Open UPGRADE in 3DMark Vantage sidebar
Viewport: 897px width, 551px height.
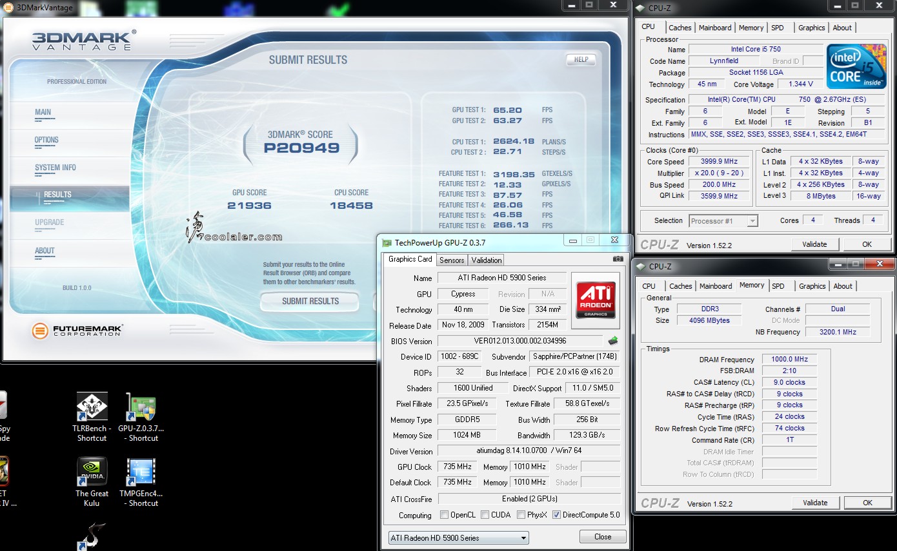pos(50,222)
